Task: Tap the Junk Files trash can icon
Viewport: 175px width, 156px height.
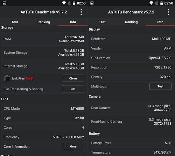Action: pos(7,78)
